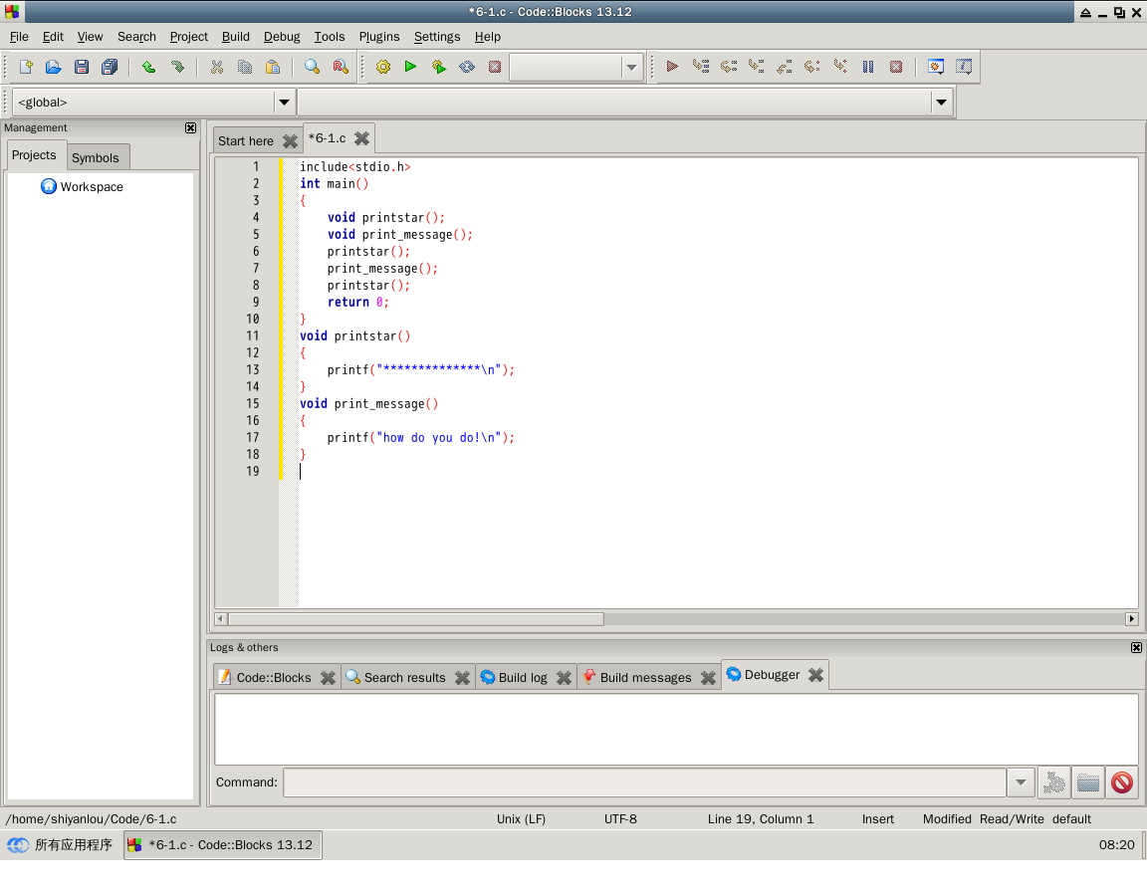This screenshot has width=1147, height=892.
Task: Click the Line 19, Column 1 status text
Action: click(760, 819)
